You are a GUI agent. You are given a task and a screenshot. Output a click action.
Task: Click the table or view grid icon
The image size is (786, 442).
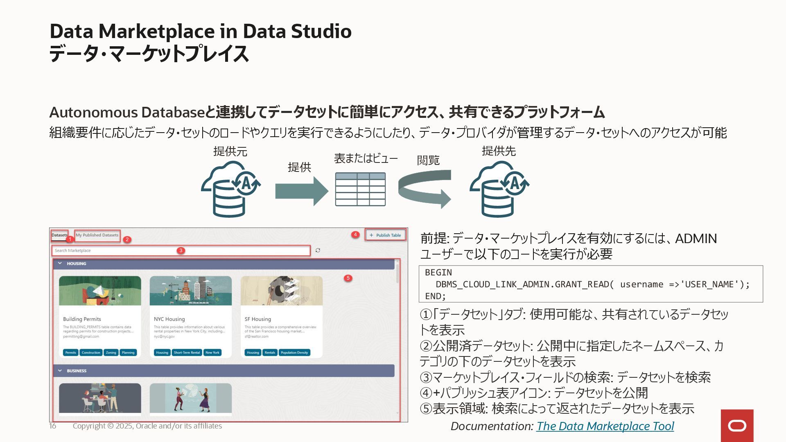360,189
